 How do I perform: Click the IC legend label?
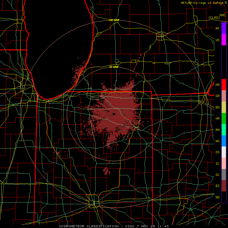coord(217,164)
